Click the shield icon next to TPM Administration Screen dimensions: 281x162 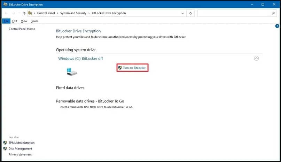[x=5, y=143]
